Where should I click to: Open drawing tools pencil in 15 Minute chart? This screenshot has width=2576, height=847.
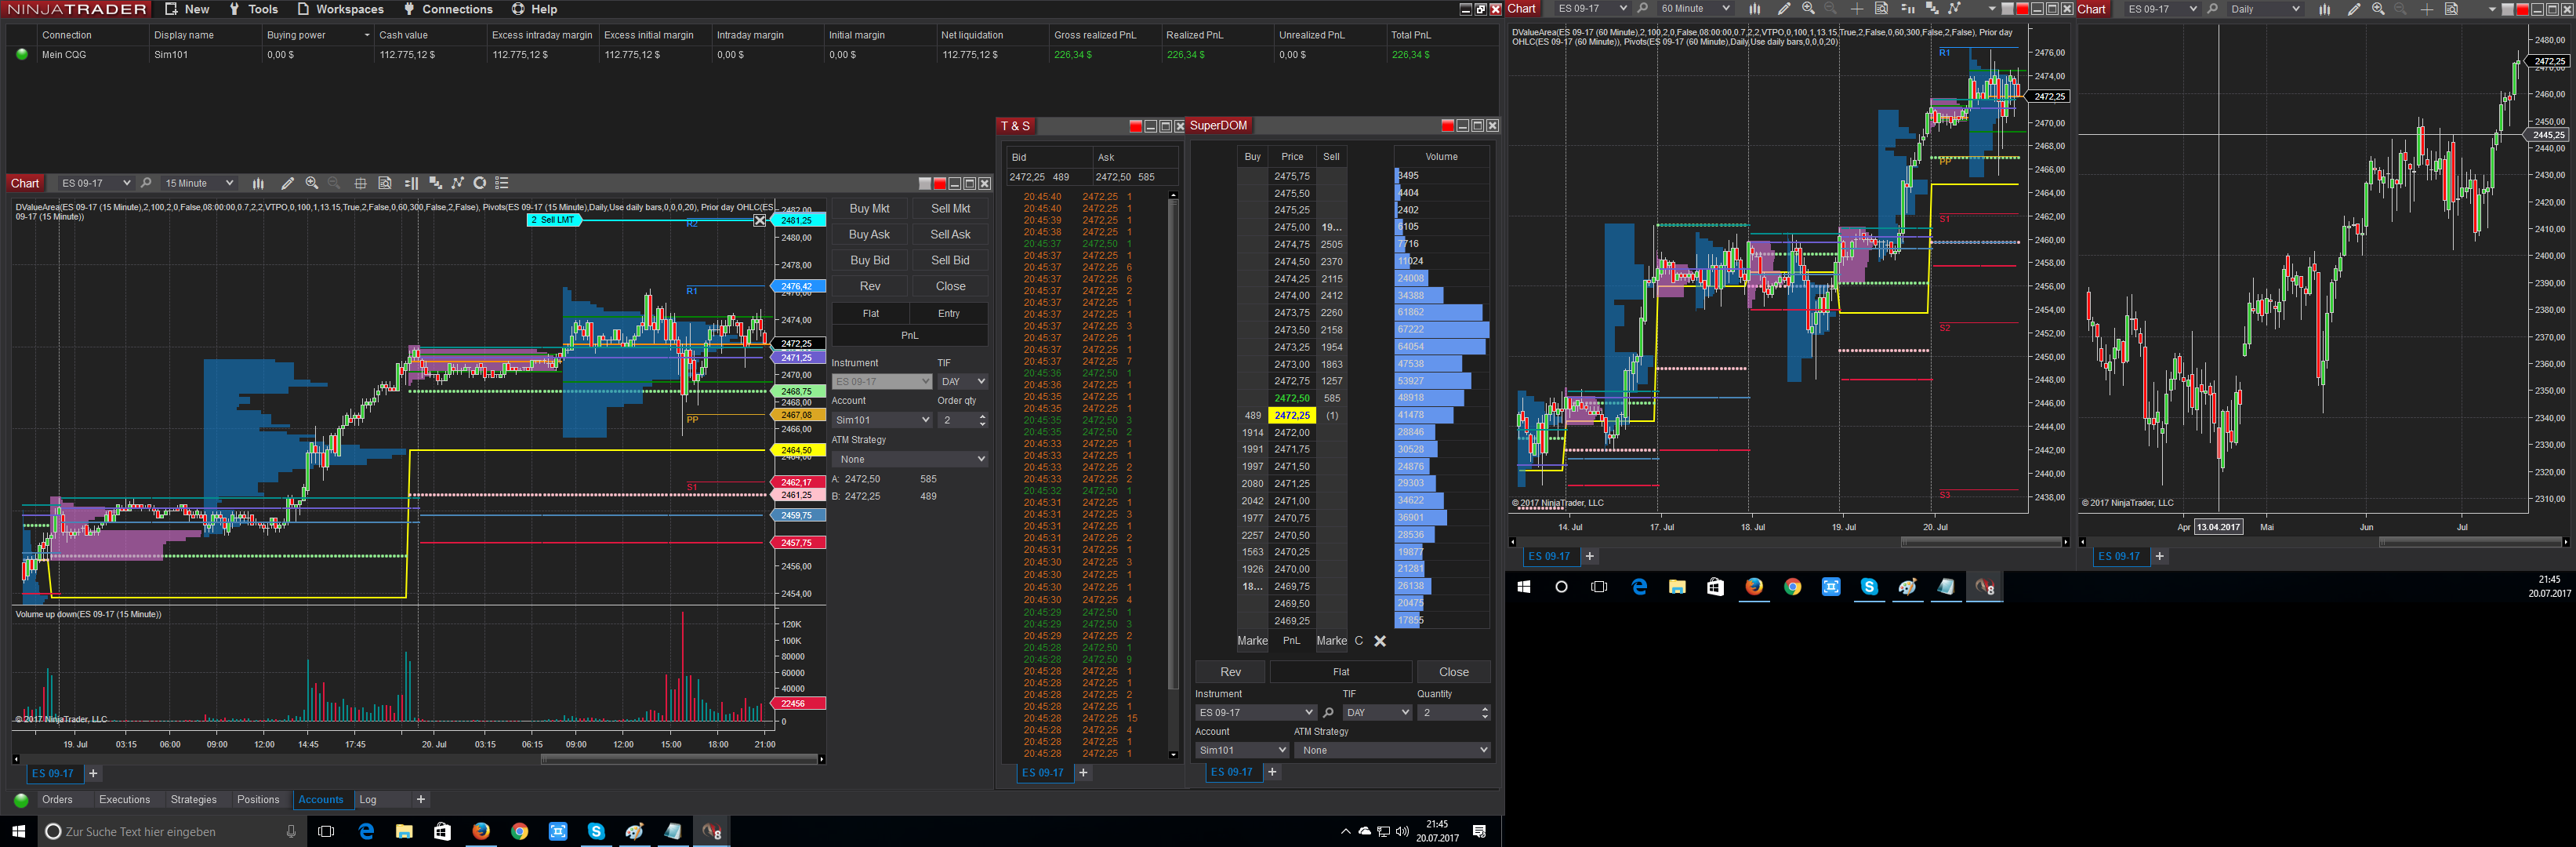pyautogui.click(x=287, y=183)
